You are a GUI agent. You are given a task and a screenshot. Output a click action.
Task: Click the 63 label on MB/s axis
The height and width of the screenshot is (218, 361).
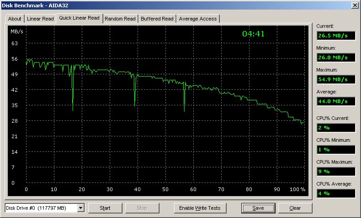[x=15, y=43]
